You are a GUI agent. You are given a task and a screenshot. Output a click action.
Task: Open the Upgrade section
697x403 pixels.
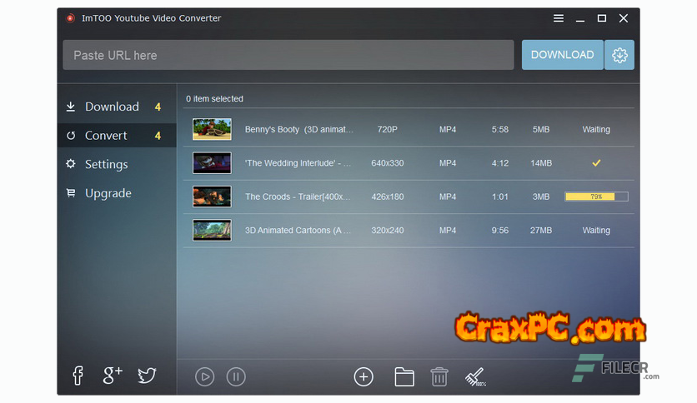117,193
